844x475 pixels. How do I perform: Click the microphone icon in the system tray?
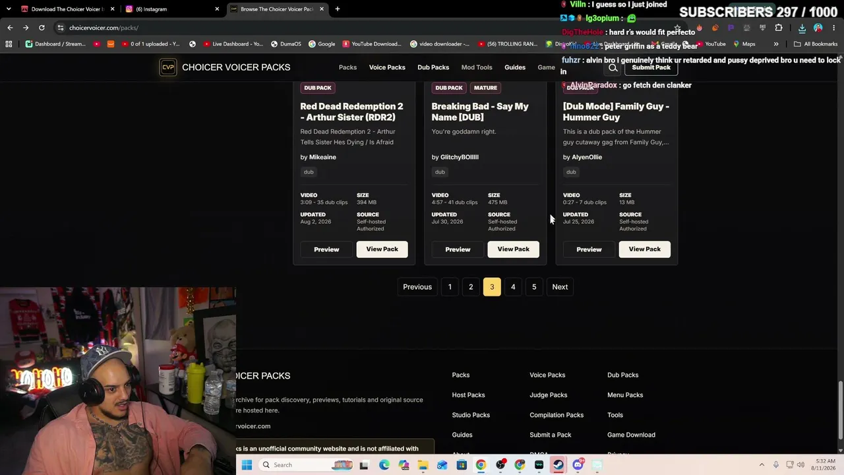tap(776, 465)
